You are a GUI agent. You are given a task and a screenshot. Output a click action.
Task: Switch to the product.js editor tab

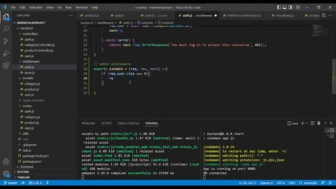pos(92,15)
